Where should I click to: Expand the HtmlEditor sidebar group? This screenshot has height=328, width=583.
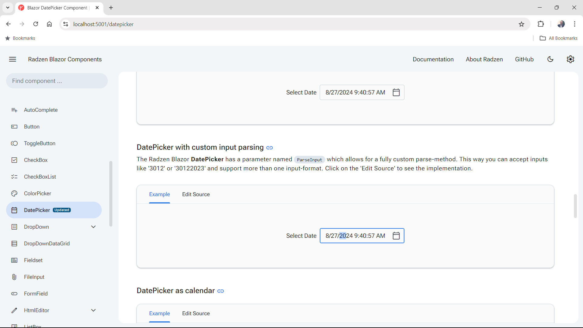pos(93,310)
